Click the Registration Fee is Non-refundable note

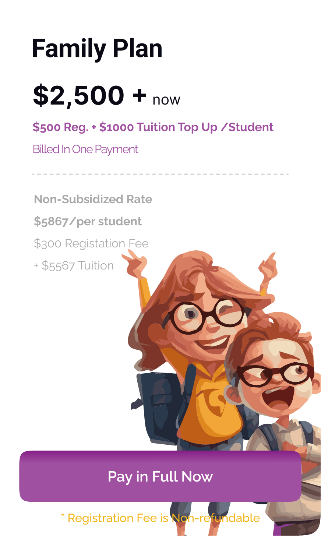click(160, 518)
